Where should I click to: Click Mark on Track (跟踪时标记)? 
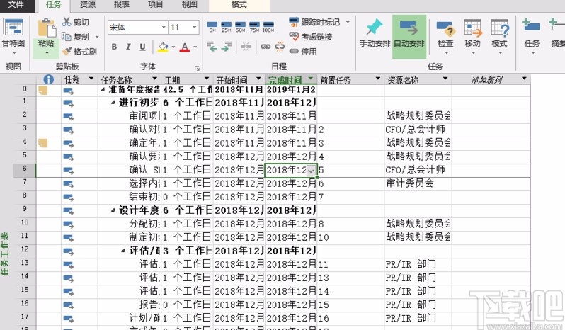coord(314,22)
